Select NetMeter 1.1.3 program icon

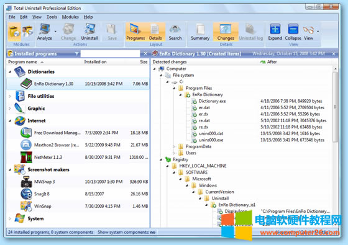26,158
